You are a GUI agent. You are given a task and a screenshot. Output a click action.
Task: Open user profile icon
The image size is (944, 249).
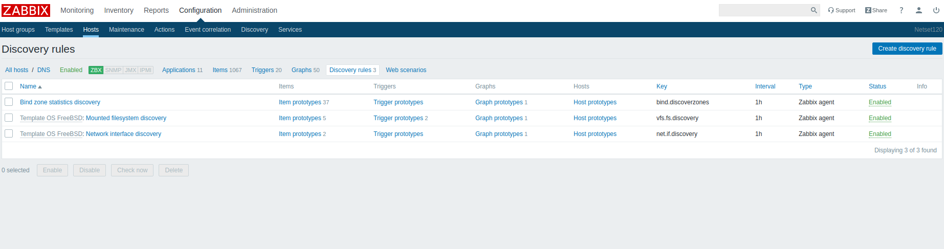[919, 10]
